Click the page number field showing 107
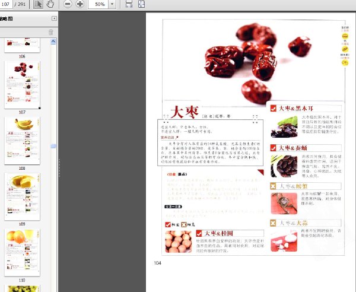The height and width of the screenshot is (292, 356). [x=6, y=4]
